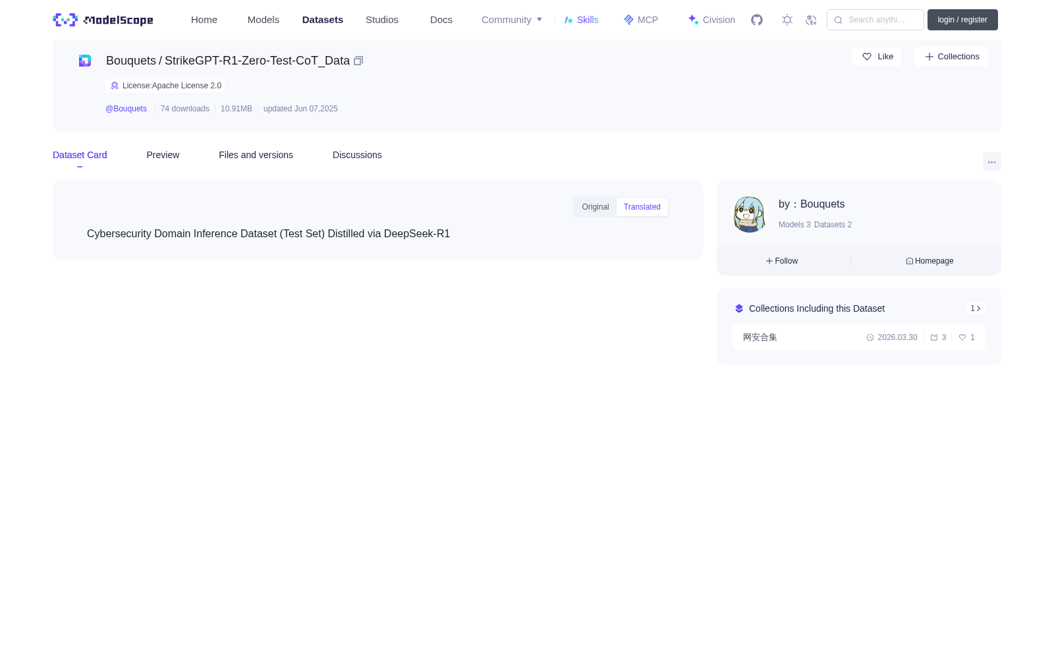The image size is (1054, 659).
Task: Open the Skills link label
Action: point(588,20)
